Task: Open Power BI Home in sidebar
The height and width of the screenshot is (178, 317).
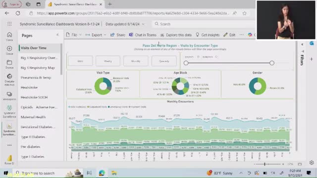Action: (x=9, y=37)
